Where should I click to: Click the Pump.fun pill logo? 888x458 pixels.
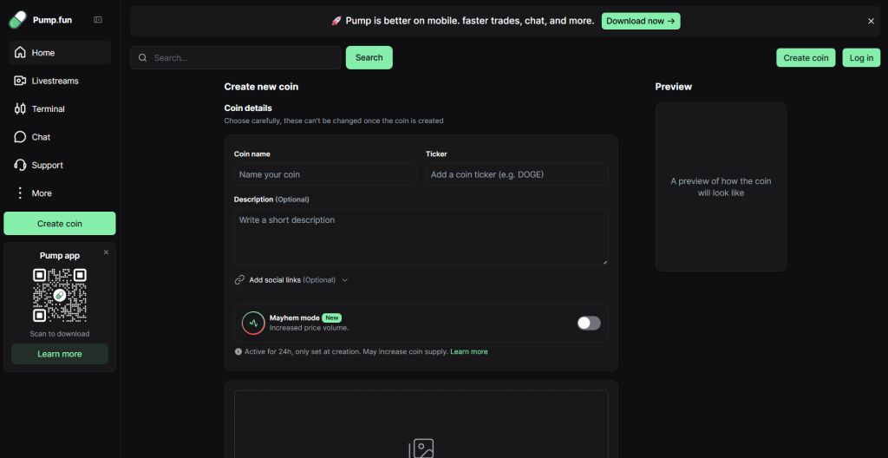point(17,19)
